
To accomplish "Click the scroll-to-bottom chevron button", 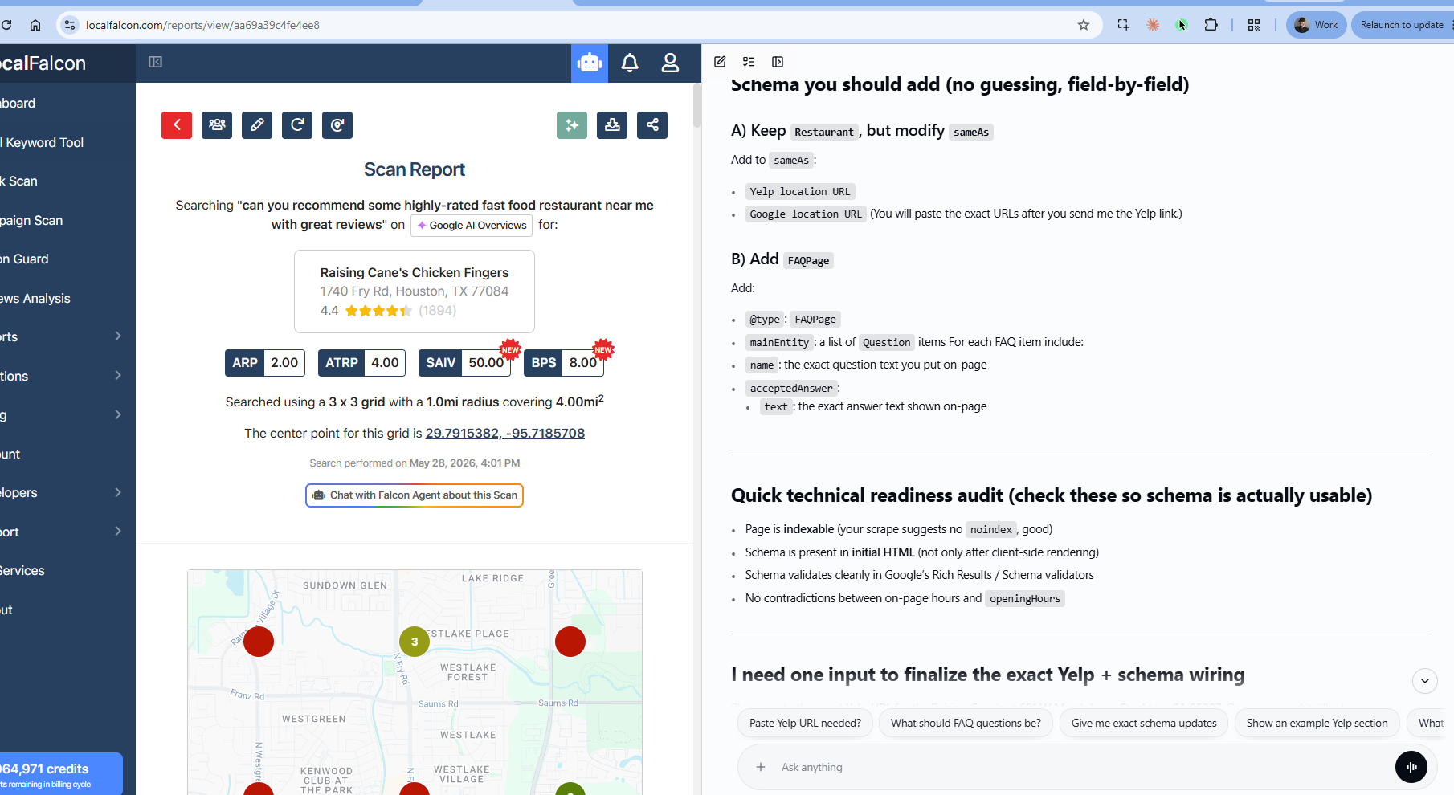I will coord(1425,681).
